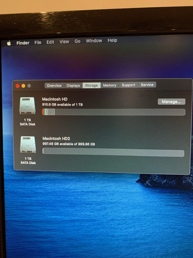This screenshot has height=258, width=193.
Task: Select the Macintosh HD disk icon
Action: (27, 106)
